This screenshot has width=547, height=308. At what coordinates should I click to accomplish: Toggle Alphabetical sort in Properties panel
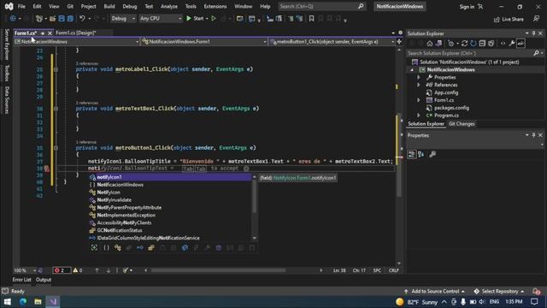pyautogui.click(x=421, y=154)
